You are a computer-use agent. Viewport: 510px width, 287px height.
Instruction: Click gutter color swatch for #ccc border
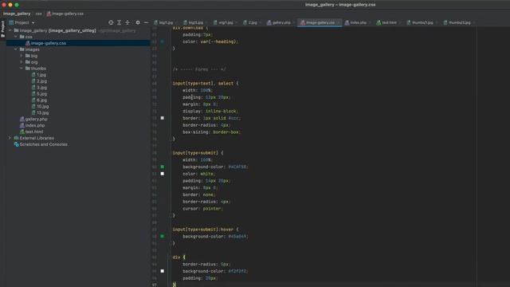point(163,118)
